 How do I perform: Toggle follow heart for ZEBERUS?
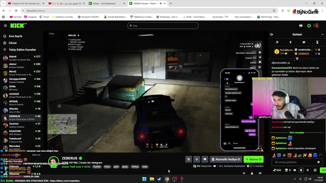(205, 159)
